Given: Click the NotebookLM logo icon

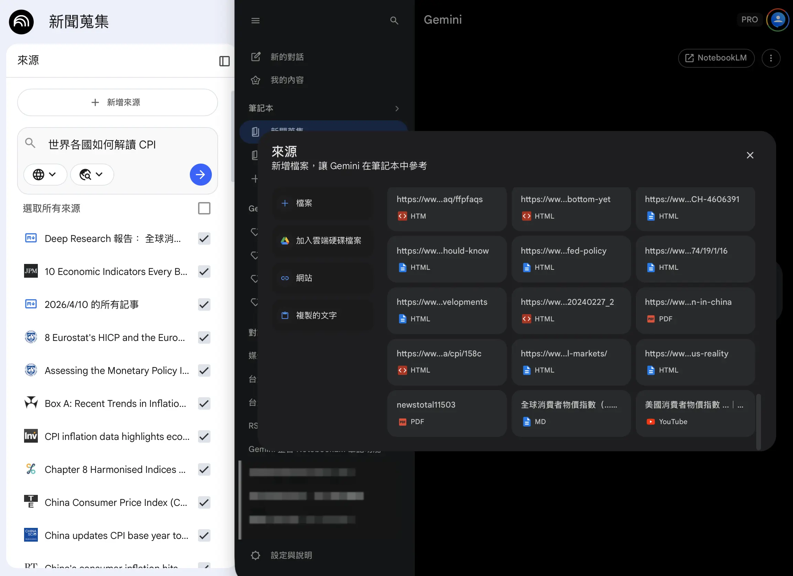Looking at the screenshot, I should point(21,22).
